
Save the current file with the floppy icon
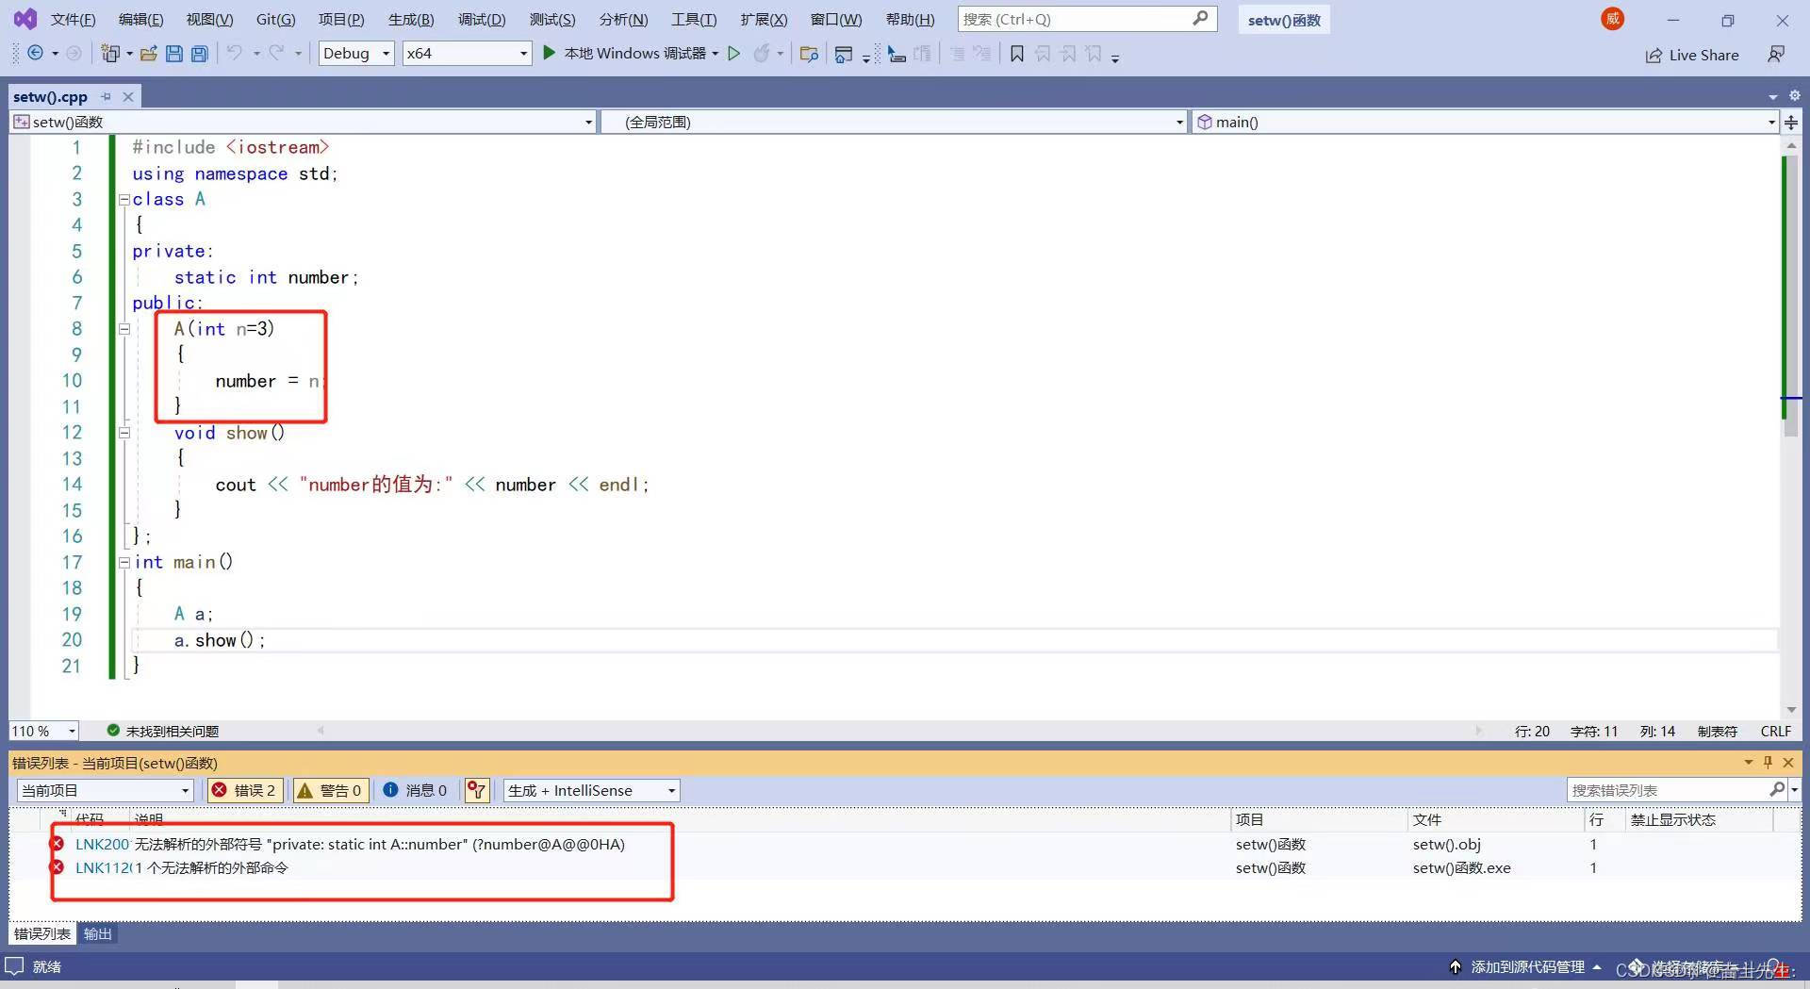click(x=173, y=54)
